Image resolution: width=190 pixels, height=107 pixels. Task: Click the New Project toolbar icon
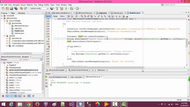point(7,9)
